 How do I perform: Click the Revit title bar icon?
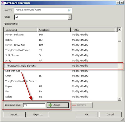[3, 3]
